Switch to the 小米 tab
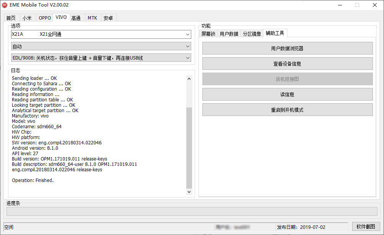The height and width of the screenshot is (235, 384). tap(27, 18)
